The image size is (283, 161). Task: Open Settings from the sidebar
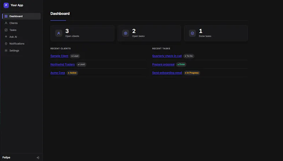click(x=22, y=50)
